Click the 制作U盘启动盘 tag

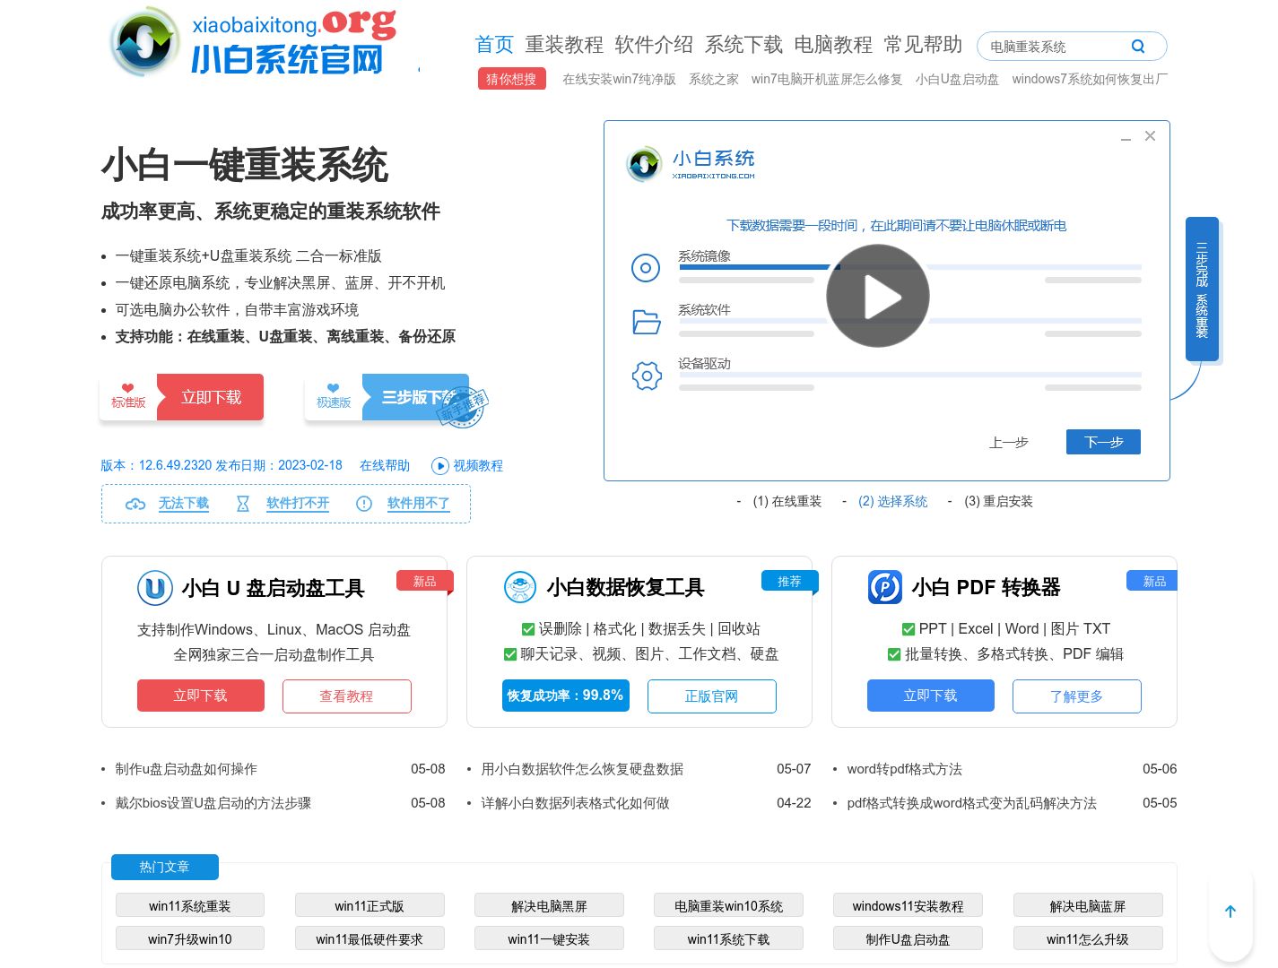click(909, 938)
